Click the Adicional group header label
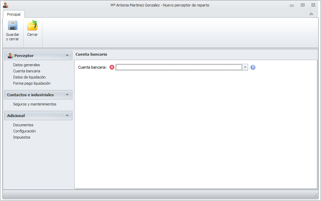The image size is (321, 201). [16, 115]
